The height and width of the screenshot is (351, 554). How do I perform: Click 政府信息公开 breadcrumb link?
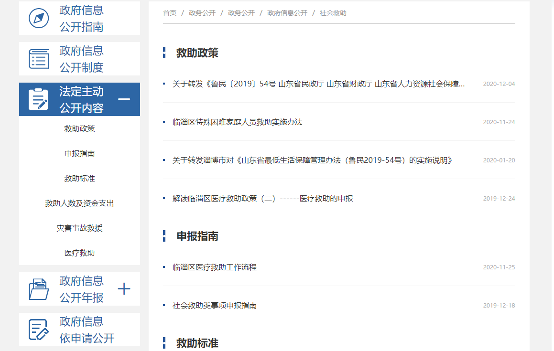click(x=287, y=13)
